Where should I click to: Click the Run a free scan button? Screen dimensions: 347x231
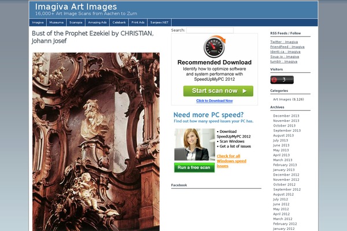point(194,167)
